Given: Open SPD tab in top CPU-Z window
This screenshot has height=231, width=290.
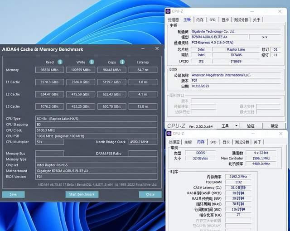Looking at the screenshot, I should pos(213,20).
